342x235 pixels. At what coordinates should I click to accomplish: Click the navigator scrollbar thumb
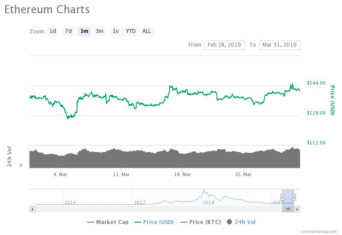point(288,209)
